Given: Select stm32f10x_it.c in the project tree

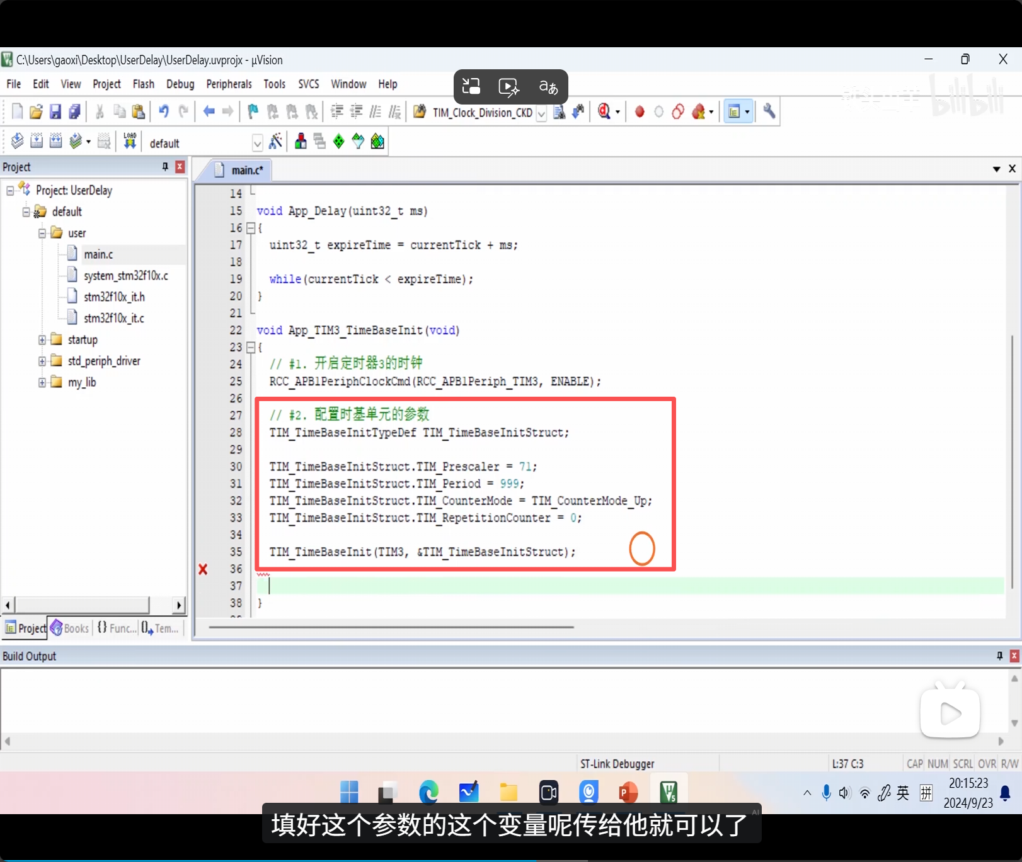Looking at the screenshot, I should pyautogui.click(x=114, y=318).
